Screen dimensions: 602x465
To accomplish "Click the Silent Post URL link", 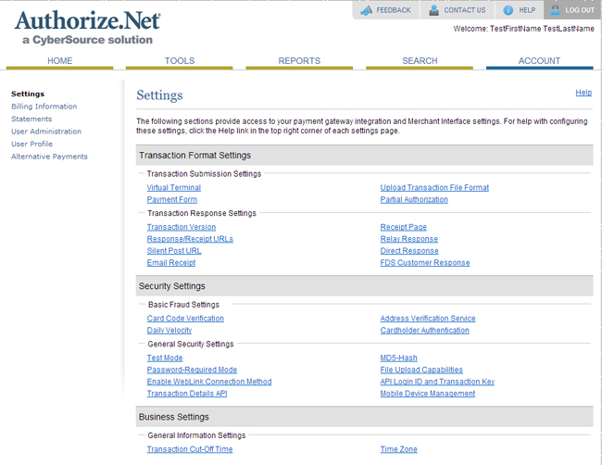I will (174, 251).
